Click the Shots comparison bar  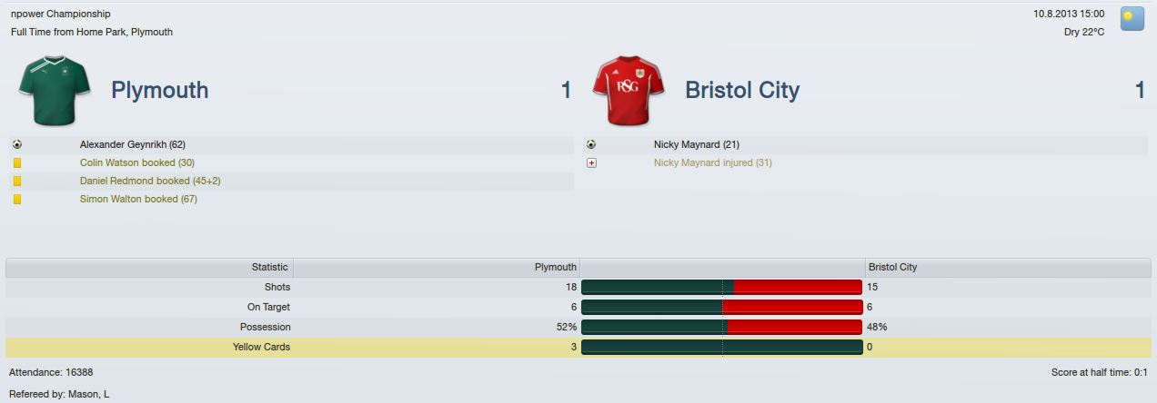721,287
